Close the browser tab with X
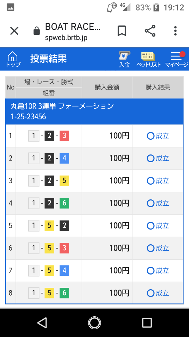The width and height of the screenshot is (189, 337). tap(14, 31)
